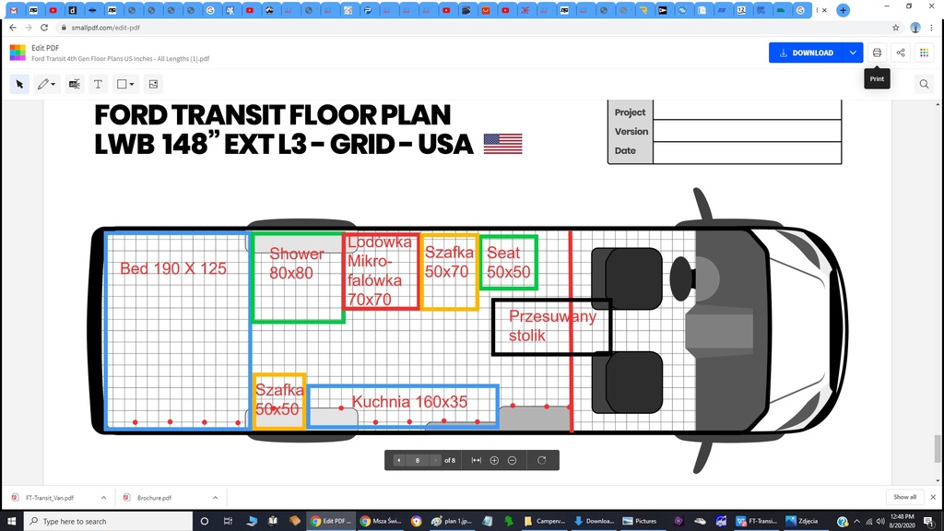Open the Chrome profile avatar
The width and height of the screenshot is (944, 531).
coord(915,28)
